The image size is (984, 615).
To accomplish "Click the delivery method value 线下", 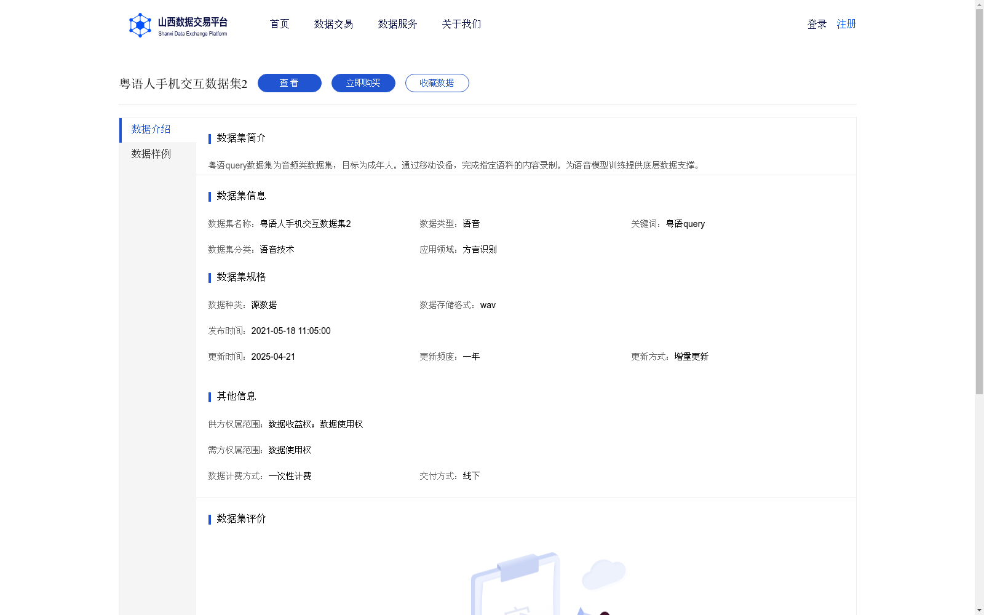I will (471, 476).
